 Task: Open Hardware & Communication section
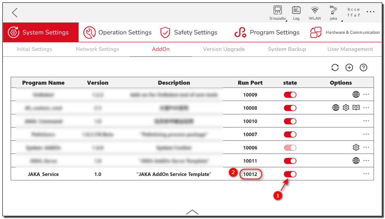coord(345,32)
